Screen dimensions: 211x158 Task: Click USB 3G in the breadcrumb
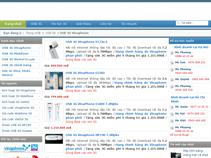[x=51, y=33]
